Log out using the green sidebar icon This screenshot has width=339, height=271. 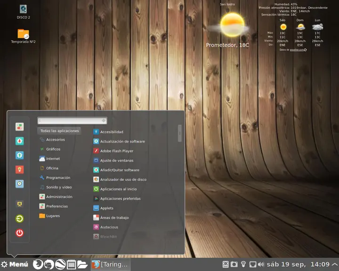click(19, 218)
